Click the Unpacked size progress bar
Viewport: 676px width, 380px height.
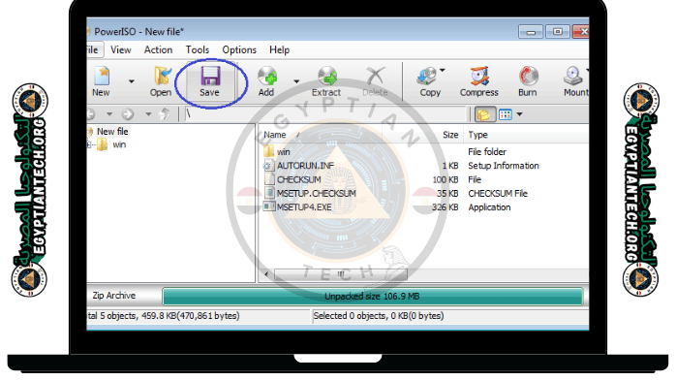pos(373,297)
